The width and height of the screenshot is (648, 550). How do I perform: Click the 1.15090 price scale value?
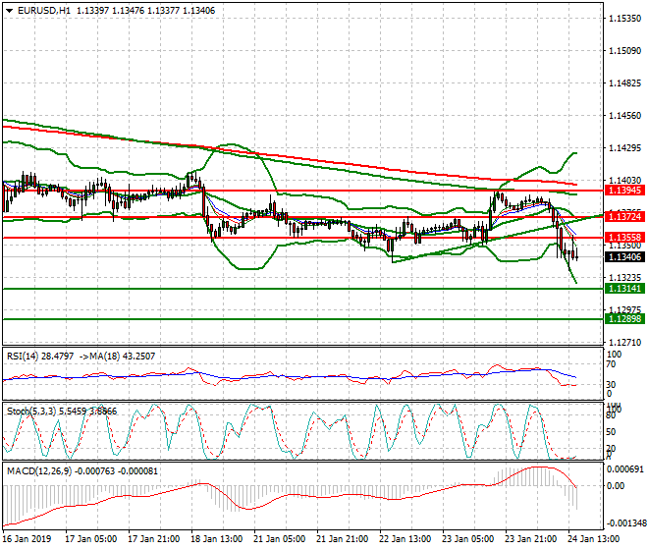click(x=624, y=51)
